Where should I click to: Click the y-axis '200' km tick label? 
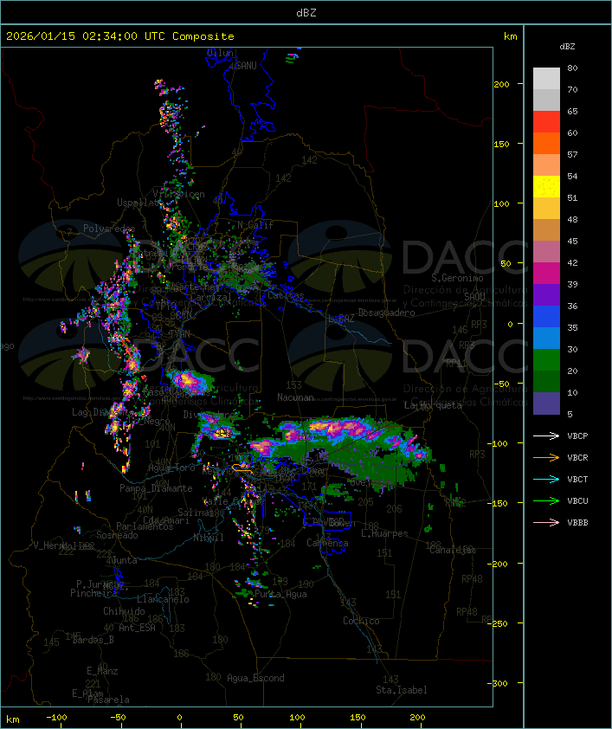[x=501, y=84]
